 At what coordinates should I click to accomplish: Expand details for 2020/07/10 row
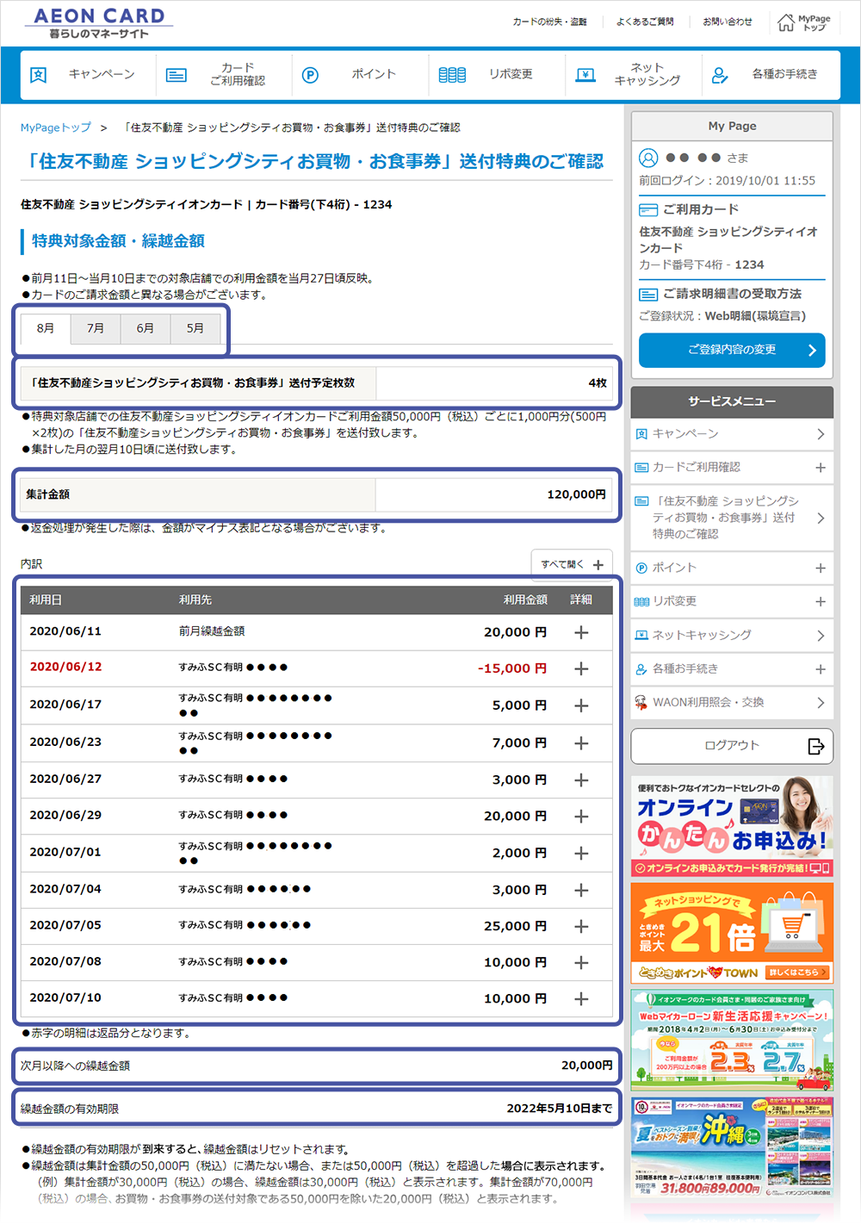[582, 998]
